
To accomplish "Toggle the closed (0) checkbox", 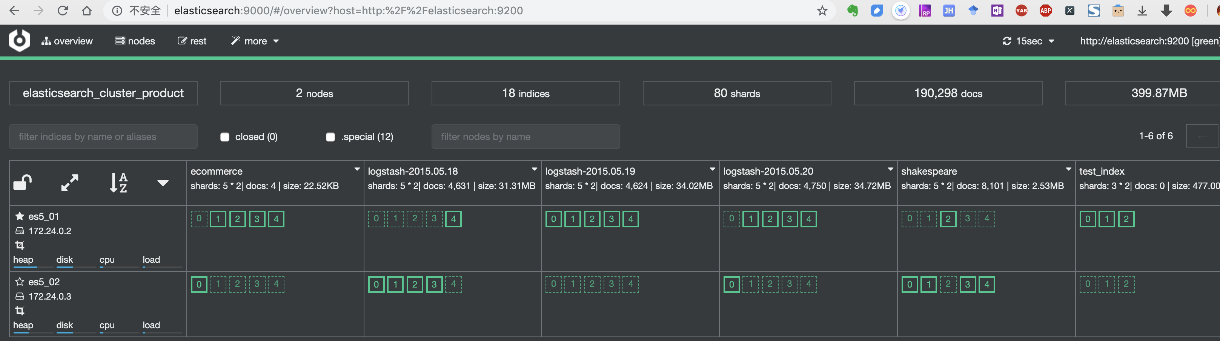I will [224, 137].
